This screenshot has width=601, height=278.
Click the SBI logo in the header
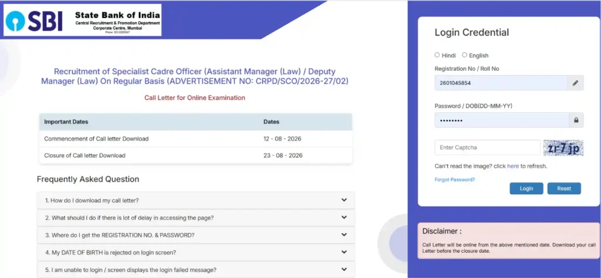pyautogui.click(x=33, y=20)
